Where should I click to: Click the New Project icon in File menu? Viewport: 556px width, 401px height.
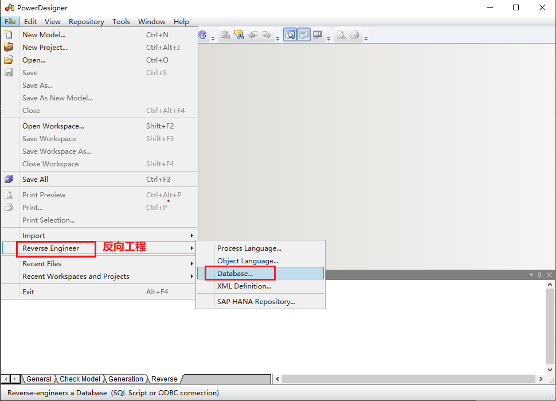coord(8,47)
